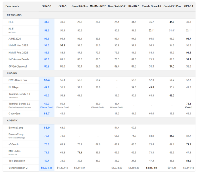
Task: Click the Tool-Decathlon row label
Action: [17, 161]
